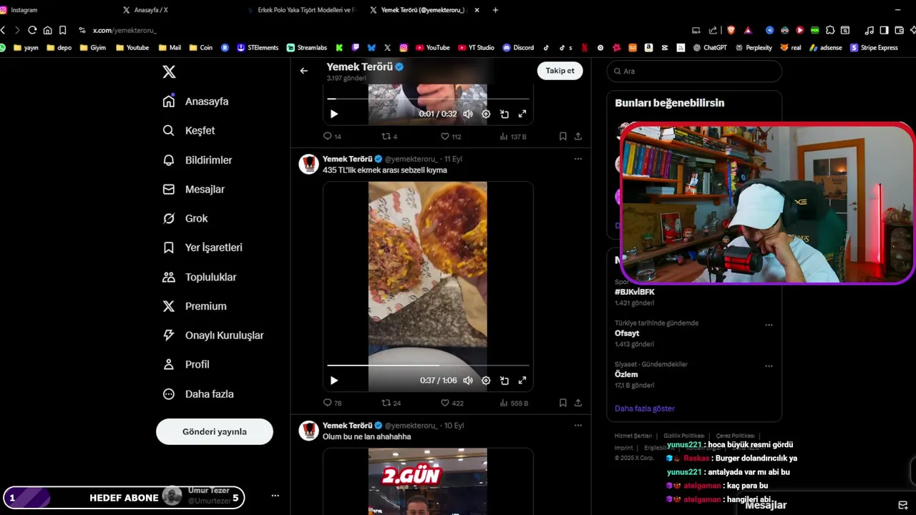Enter fullscreen on 0:37 video
This screenshot has width=916, height=515.
pos(522,381)
